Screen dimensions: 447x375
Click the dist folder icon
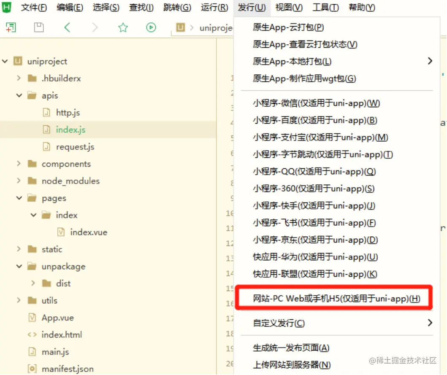46,283
